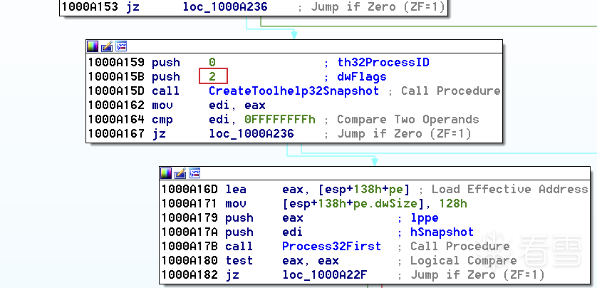Select th32ProcessID comment text

pyautogui.click(x=383, y=63)
